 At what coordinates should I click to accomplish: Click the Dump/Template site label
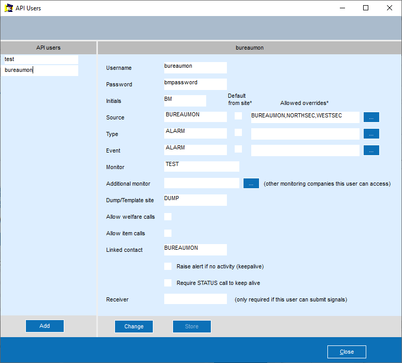pos(130,200)
